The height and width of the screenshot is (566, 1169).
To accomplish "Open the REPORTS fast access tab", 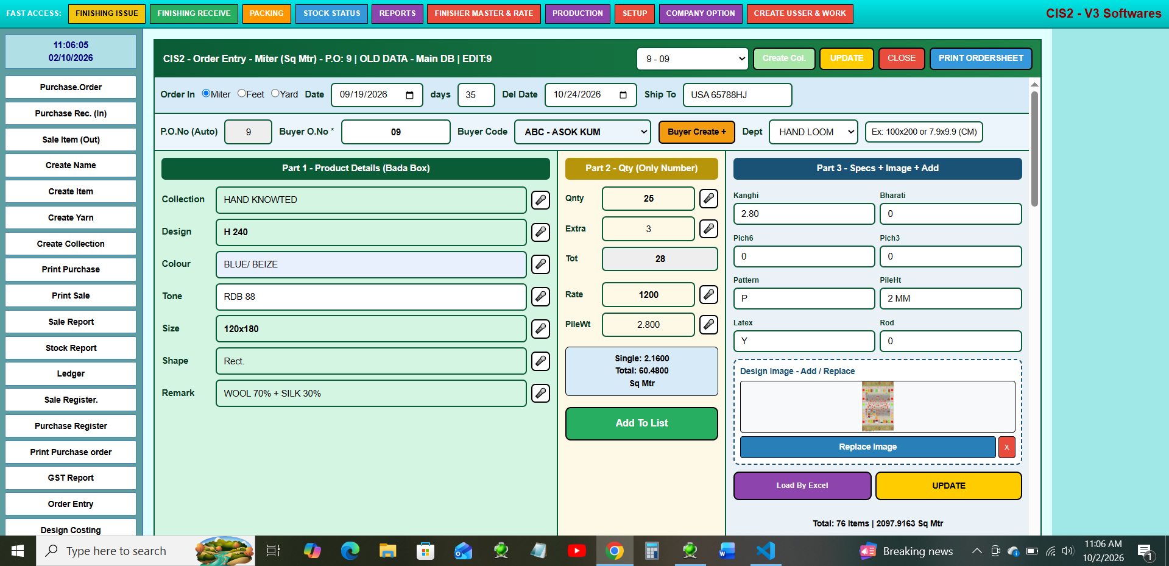I will 397,13.
